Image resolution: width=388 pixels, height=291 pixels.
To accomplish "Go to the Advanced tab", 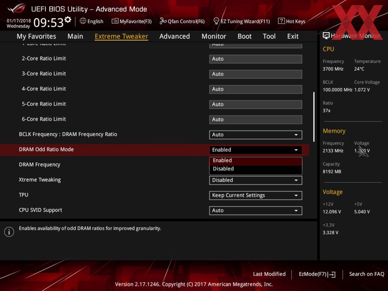I will pos(175,36).
